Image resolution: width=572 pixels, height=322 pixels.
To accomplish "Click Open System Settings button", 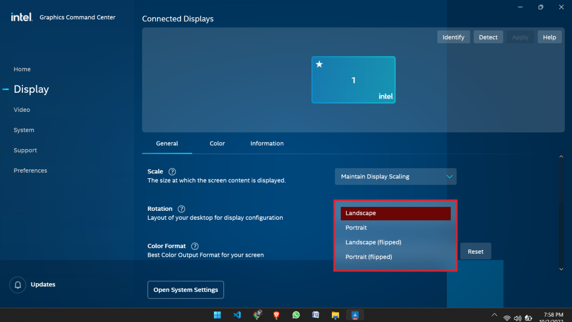I will tap(185, 290).
